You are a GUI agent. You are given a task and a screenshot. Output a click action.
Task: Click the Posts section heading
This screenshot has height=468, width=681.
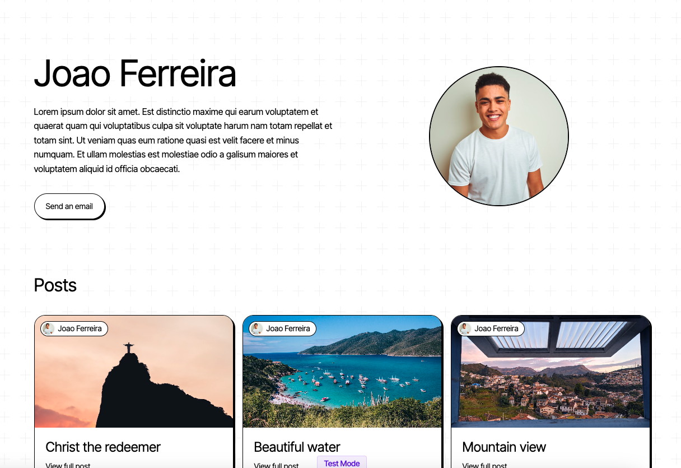(x=55, y=285)
